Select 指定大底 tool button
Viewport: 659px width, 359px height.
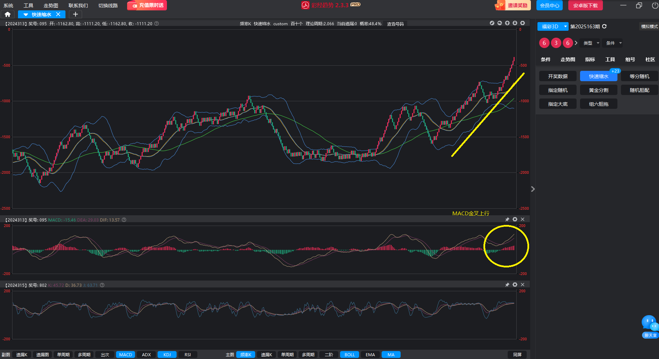pos(558,104)
